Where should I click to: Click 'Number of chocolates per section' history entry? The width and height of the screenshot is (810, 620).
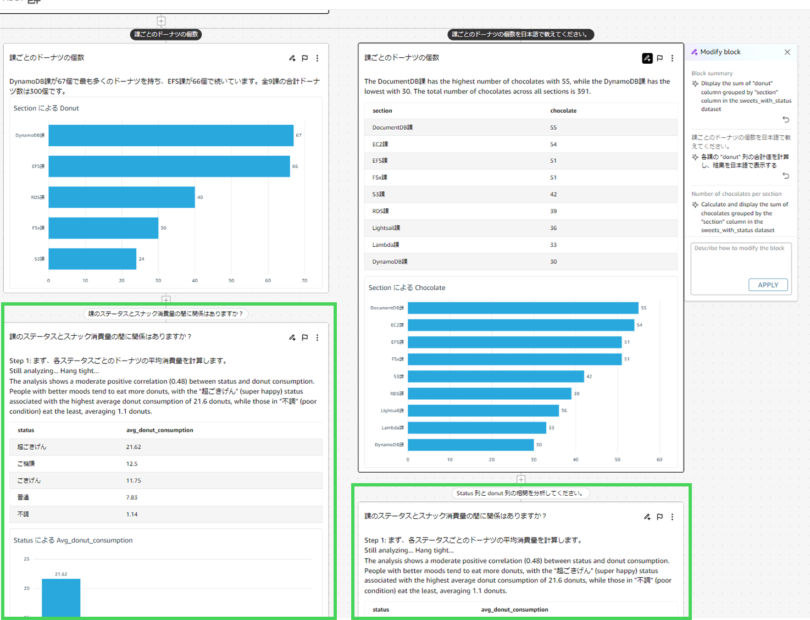click(736, 194)
